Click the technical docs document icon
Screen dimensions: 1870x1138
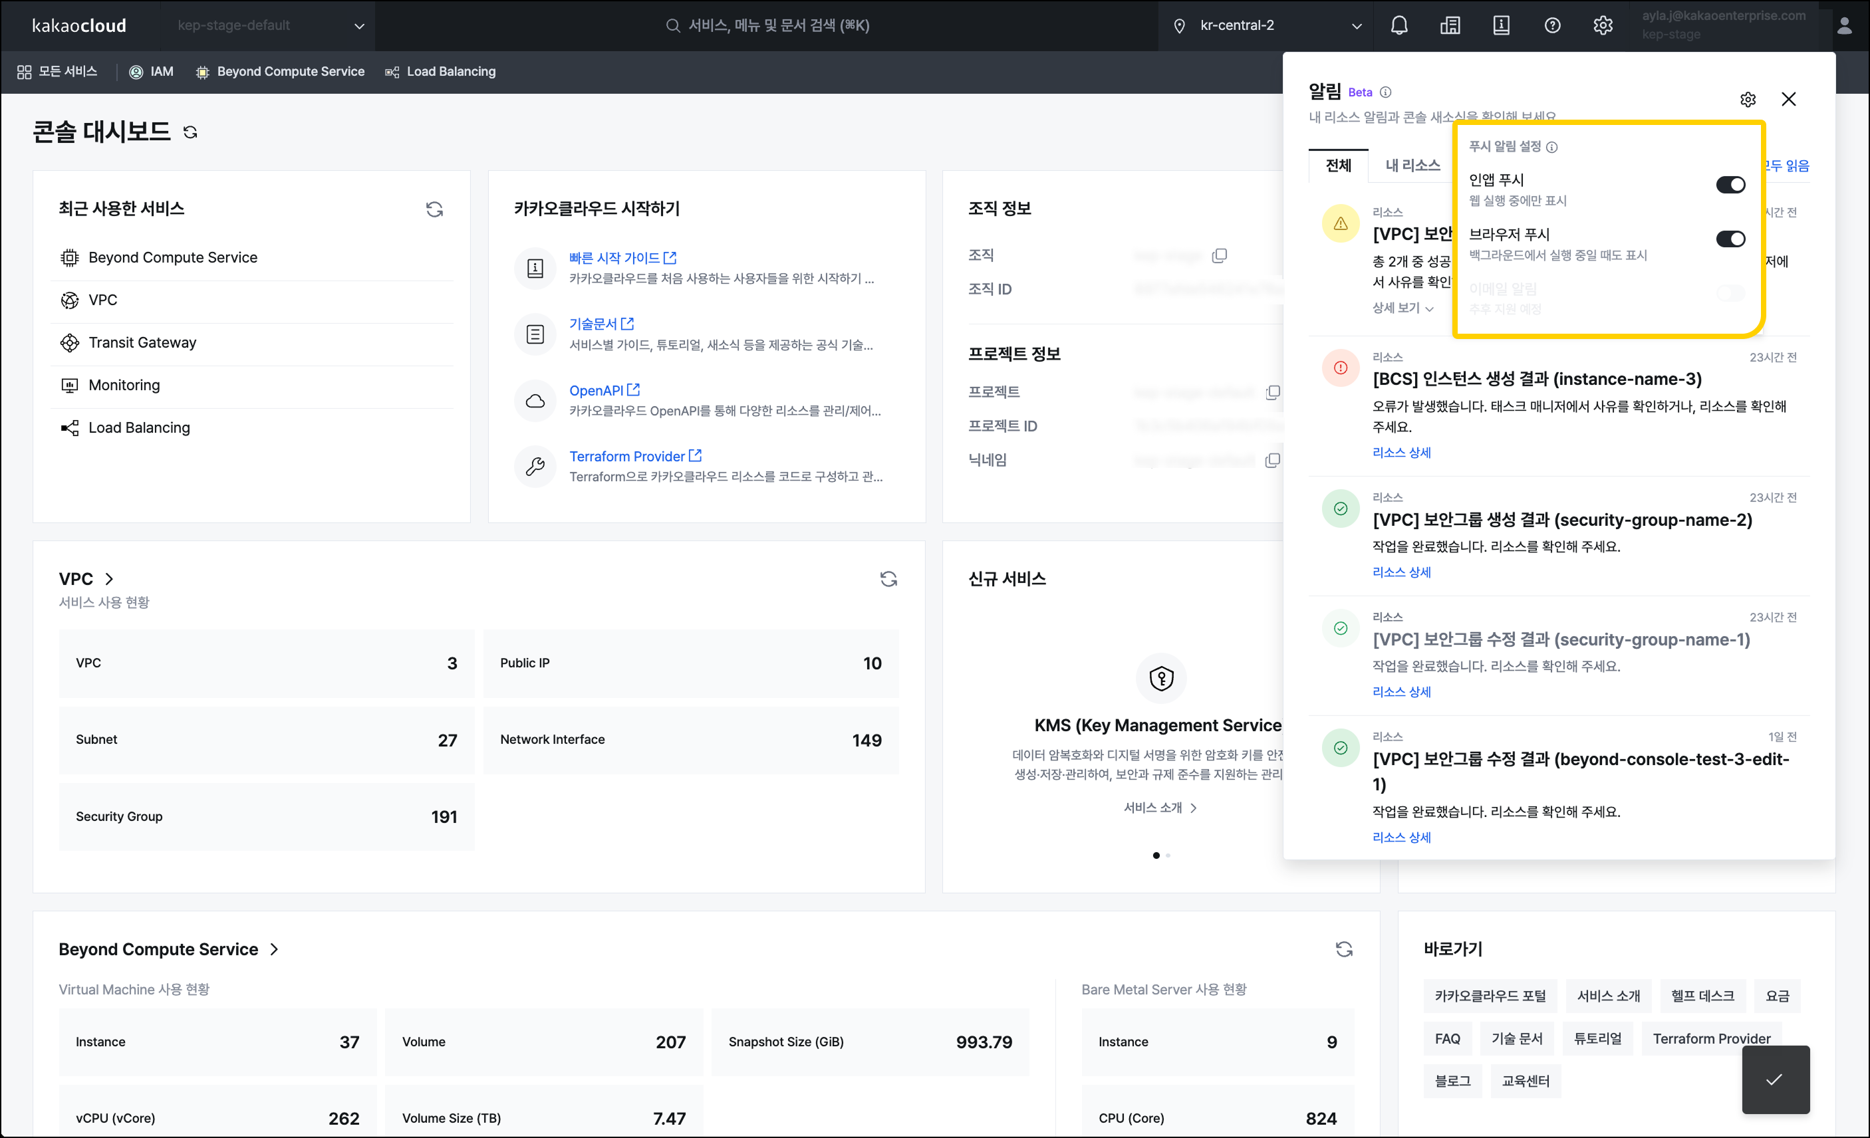[535, 334]
